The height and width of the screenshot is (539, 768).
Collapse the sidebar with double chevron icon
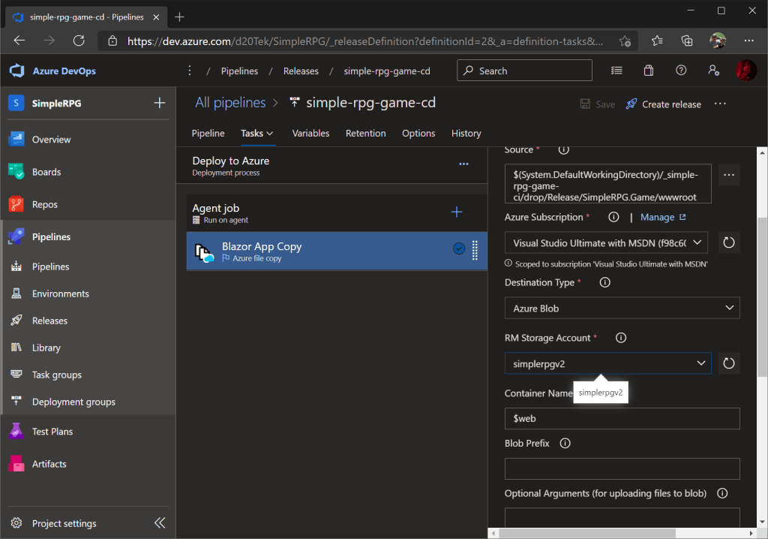point(160,523)
